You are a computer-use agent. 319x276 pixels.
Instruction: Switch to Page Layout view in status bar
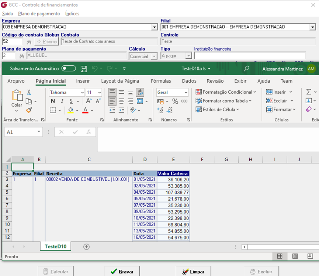pos(295,256)
